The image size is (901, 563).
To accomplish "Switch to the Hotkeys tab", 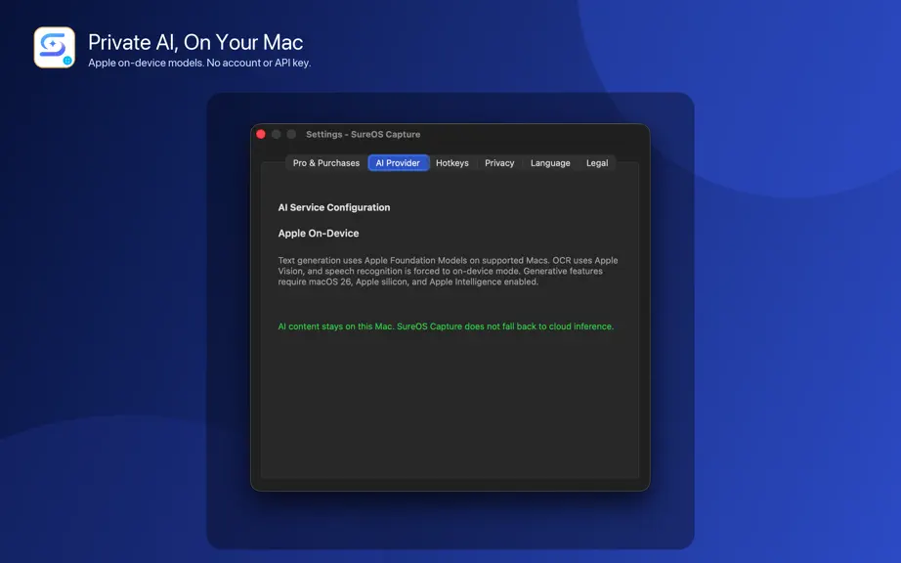I will [x=452, y=163].
